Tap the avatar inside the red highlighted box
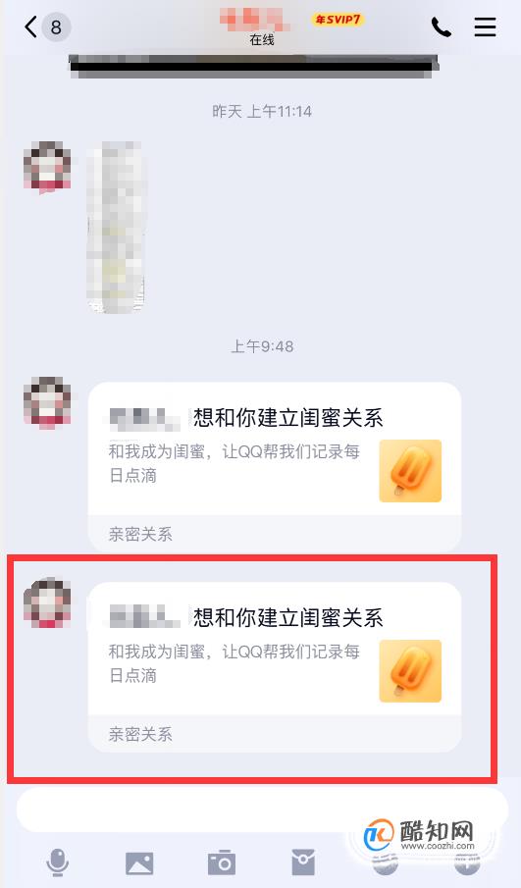This screenshot has width=521, height=888. (47, 602)
